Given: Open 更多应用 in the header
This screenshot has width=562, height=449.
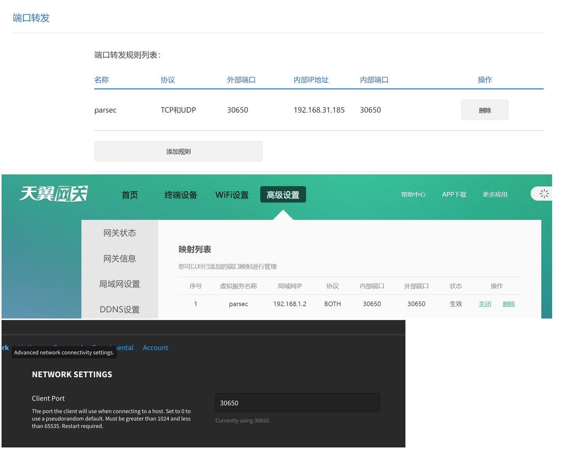Looking at the screenshot, I should pyautogui.click(x=495, y=194).
